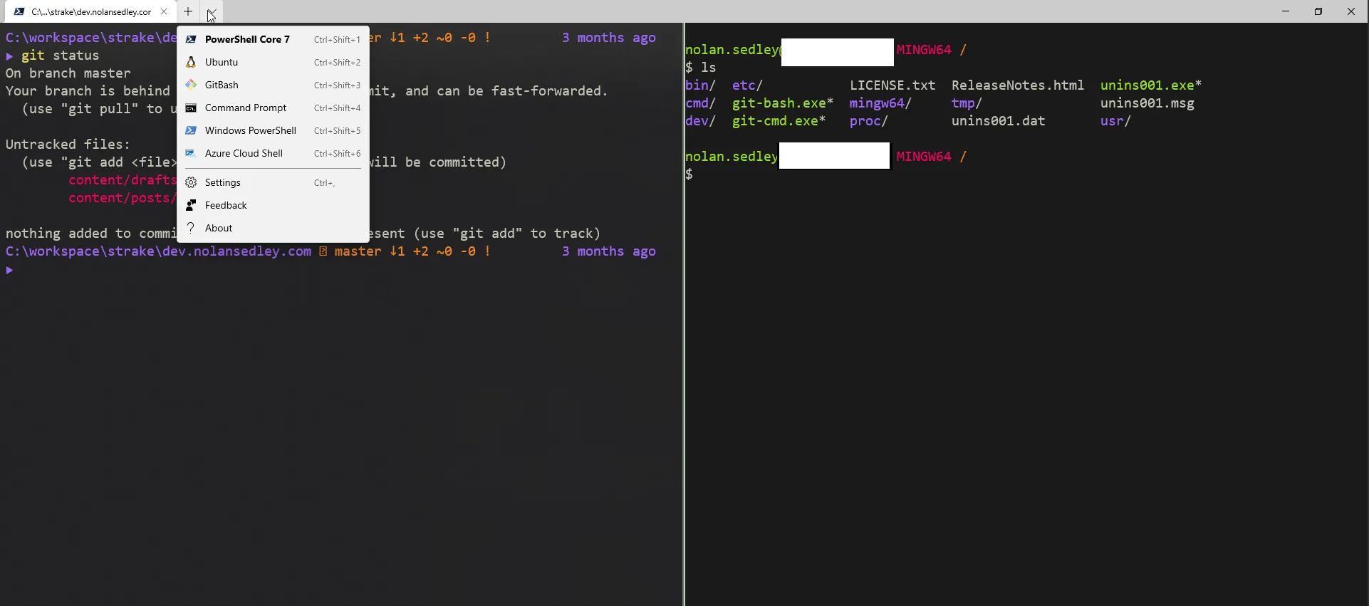Start Azure Cloud Shell profile

tap(273, 153)
